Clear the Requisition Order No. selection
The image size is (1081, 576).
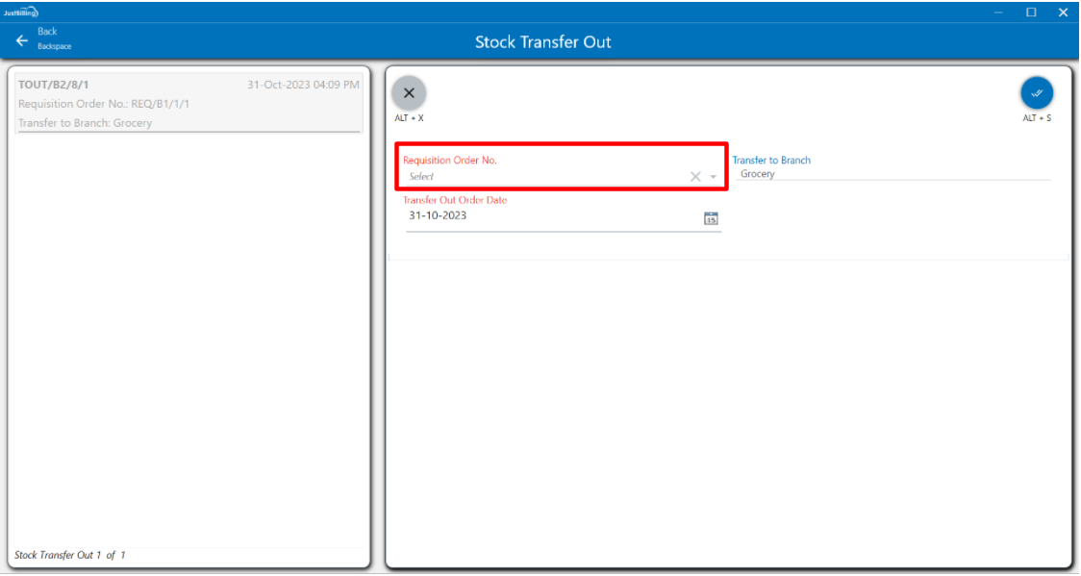point(695,177)
